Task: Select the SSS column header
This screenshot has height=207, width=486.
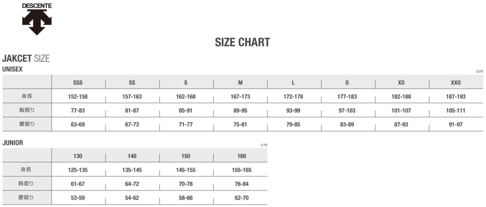Action: [78, 83]
